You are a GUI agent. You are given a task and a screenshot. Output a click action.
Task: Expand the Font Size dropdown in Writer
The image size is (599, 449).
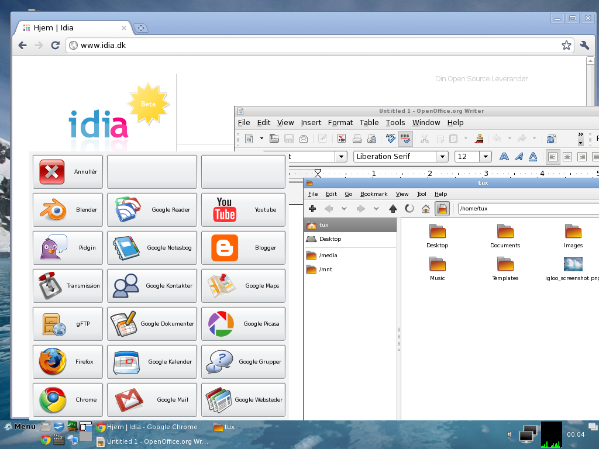pos(485,157)
